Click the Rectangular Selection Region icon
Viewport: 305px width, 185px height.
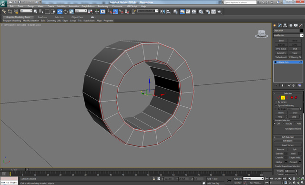(x=47, y=11)
